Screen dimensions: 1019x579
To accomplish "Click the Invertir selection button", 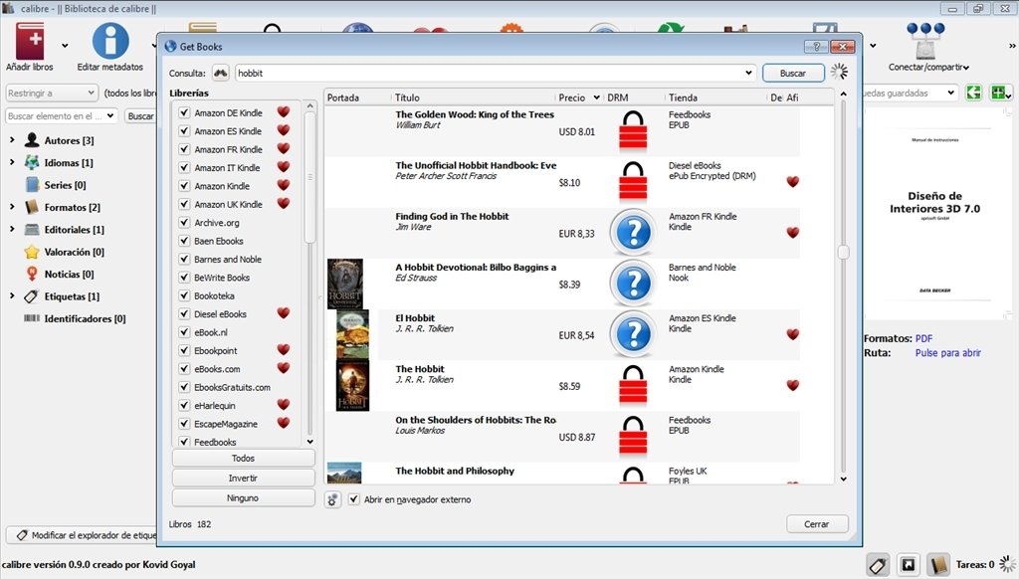I will [x=243, y=478].
